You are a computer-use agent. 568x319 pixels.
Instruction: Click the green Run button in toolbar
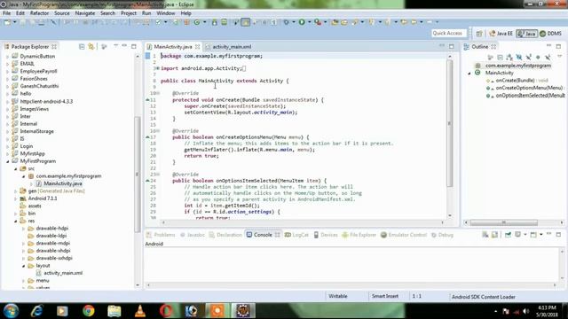[x=302, y=22]
